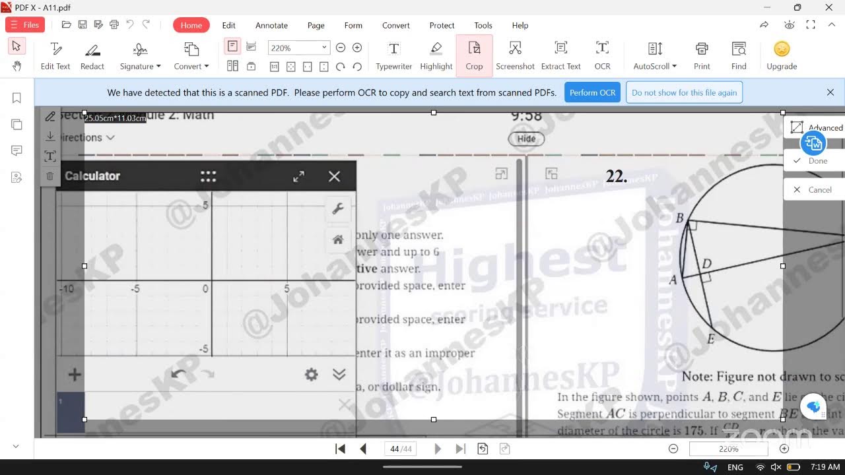Toggle single page view mode
The image size is (845, 475).
[232, 47]
